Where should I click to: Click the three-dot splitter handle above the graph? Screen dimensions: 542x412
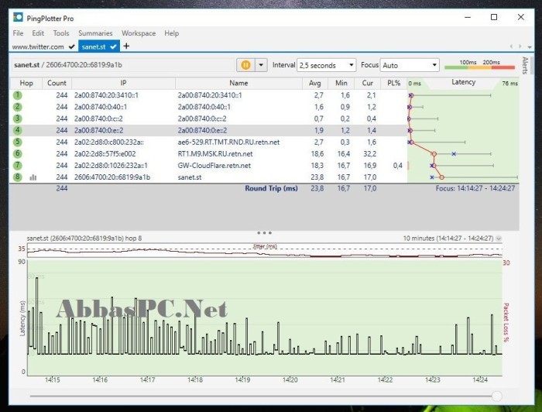pos(265,232)
